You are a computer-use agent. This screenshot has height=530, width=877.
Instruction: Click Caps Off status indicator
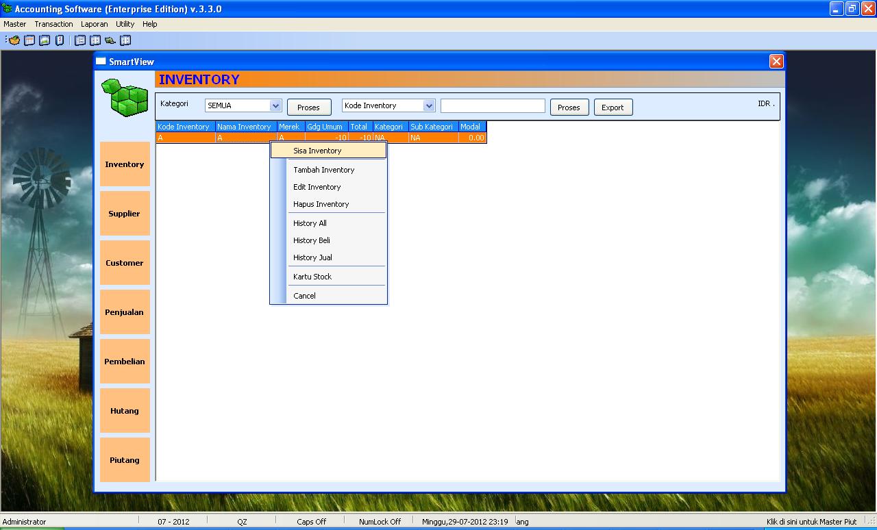coord(312,522)
